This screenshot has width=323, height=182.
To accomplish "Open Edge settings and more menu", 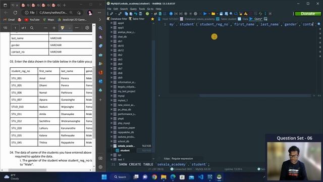I will point(99,13).
